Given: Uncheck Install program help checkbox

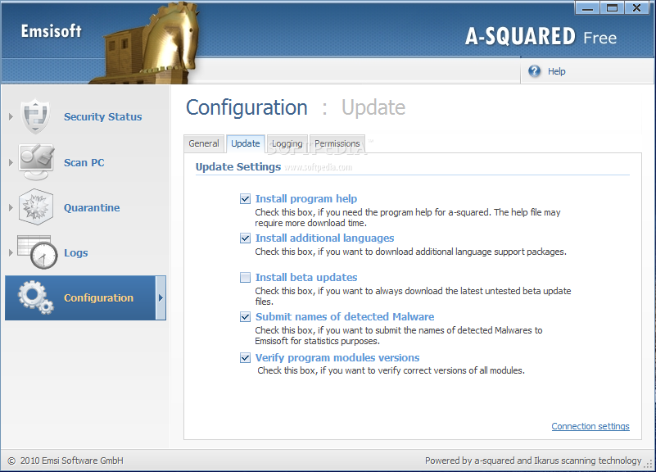Looking at the screenshot, I should pos(245,199).
